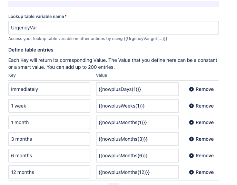The height and width of the screenshot is (185, 237).
Task: Click the remove icon beside 12 months entry
Action: click(x=191, y=172)
